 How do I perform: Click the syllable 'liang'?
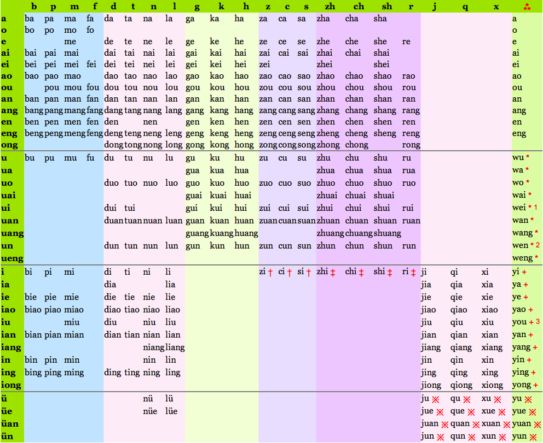175,347
